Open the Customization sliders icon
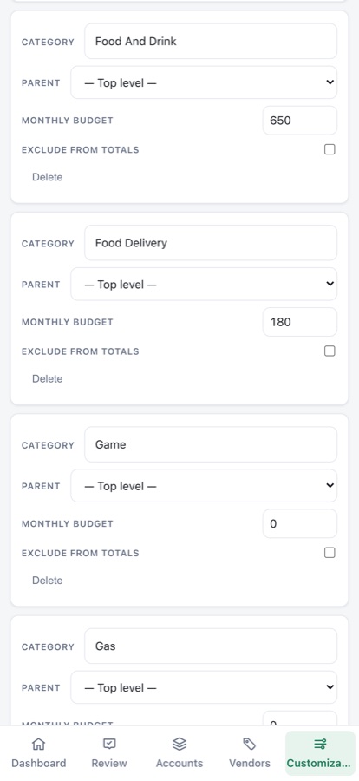Viewport: 359px width, 781px height. point(320,745)
